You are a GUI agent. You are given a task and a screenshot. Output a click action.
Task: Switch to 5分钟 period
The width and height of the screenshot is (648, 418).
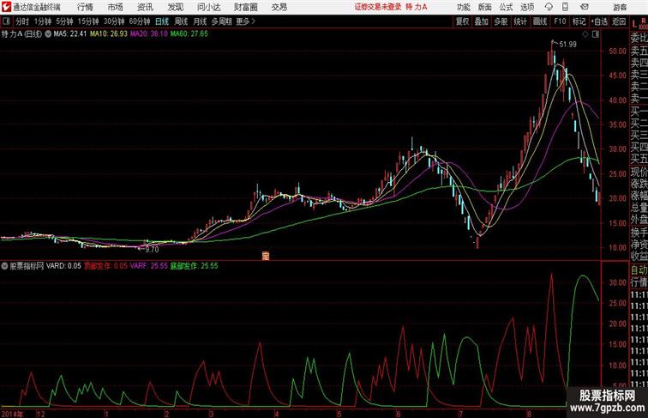point(64,21)
